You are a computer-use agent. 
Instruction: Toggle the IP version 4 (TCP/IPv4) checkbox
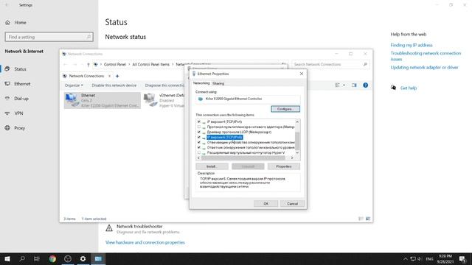199,121
